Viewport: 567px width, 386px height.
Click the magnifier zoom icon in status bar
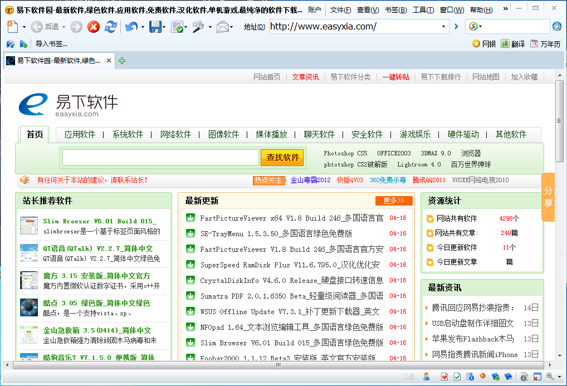(549, 377)
